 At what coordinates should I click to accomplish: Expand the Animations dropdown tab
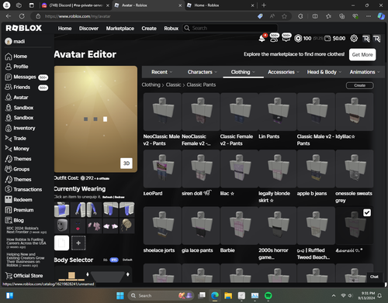tap(365, 72)
